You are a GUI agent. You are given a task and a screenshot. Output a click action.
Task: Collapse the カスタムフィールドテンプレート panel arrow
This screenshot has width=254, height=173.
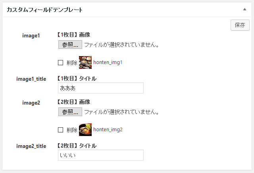coord(244,10)
